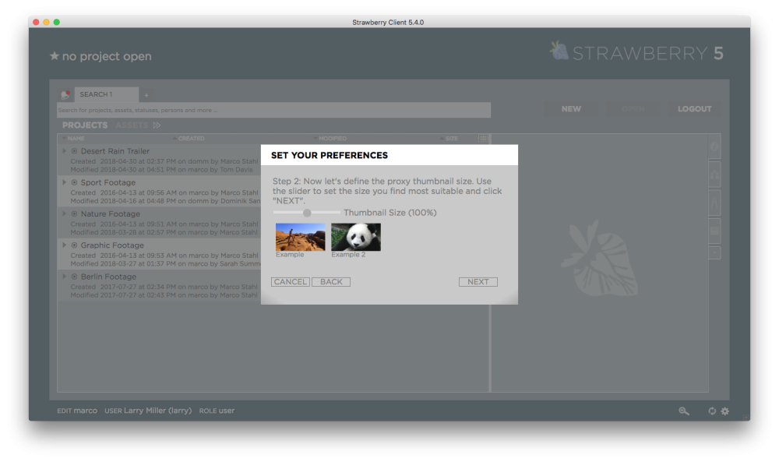
Task: Click the column layout grid icon
Action: [x=482, y=139]
